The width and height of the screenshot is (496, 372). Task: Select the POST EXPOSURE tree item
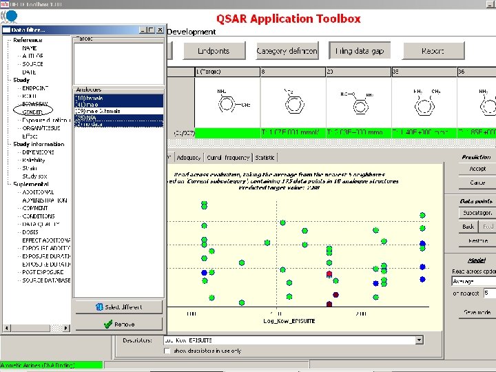click(43, 272)
